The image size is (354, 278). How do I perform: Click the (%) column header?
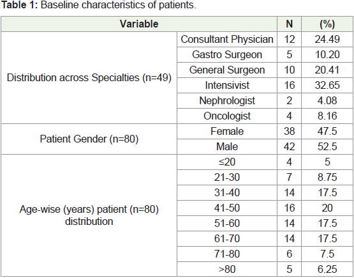point(327,24)
